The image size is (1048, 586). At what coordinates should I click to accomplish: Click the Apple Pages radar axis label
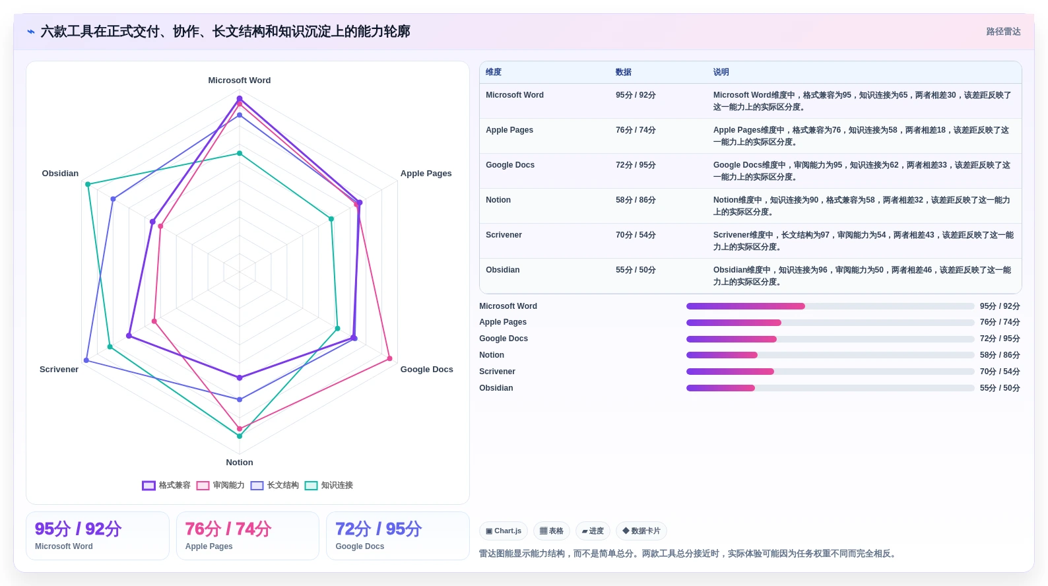426,174
